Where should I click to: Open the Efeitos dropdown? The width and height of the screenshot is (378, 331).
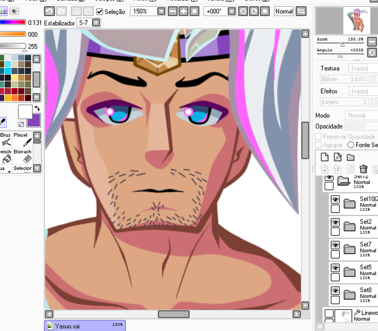pos(363,91)
